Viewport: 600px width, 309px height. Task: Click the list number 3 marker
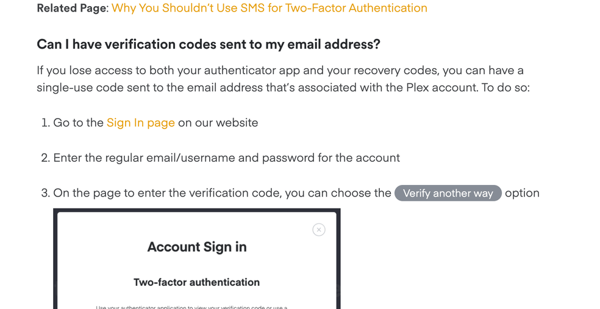(46, 193)
